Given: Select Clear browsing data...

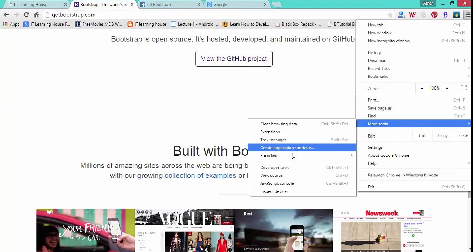Looking at the screenshot, I should [302, 124].
